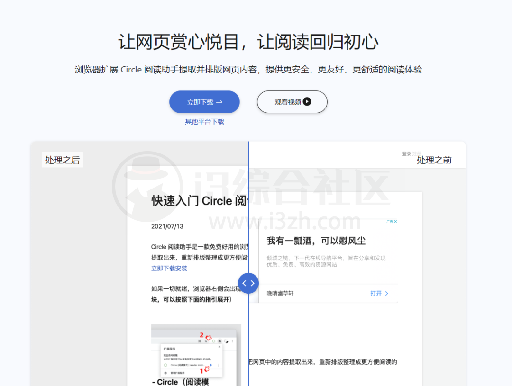The height and width of the screenshot is (386, 512).
Task: Click the 打开 link in the ad
Action: (x=376, y=293)
